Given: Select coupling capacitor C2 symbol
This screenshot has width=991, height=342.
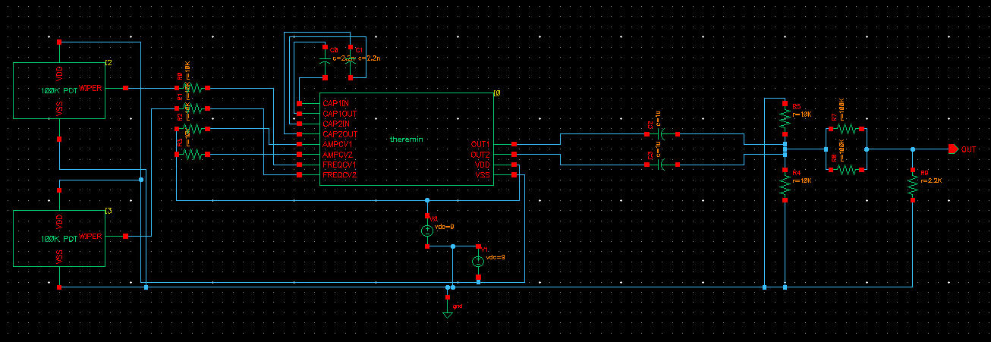Looking at the screenshot, I should 661,133.
